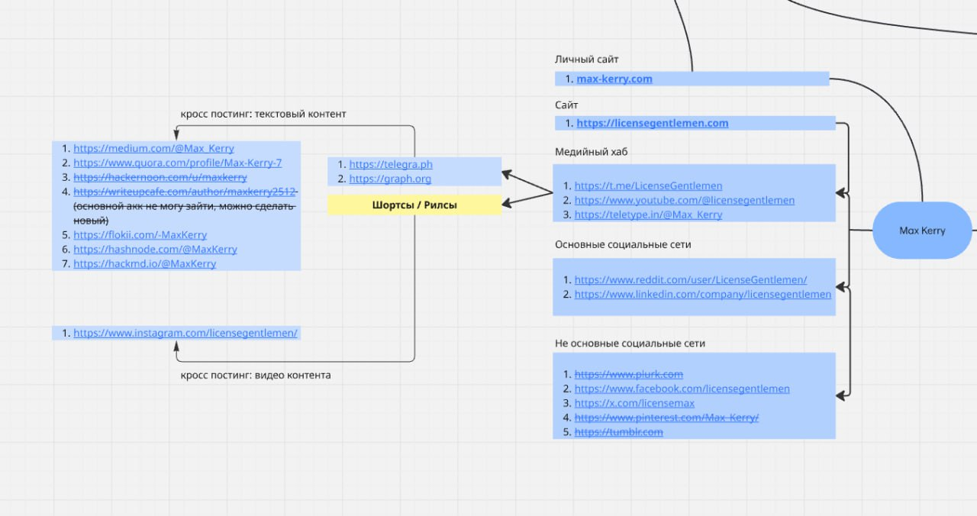Click the https://telegra.ph link

[391, 164]
